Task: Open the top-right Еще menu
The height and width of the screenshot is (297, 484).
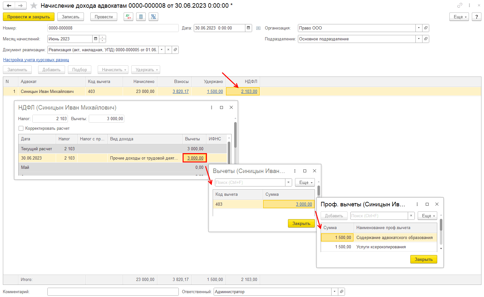Action: [x=459, y=17]
